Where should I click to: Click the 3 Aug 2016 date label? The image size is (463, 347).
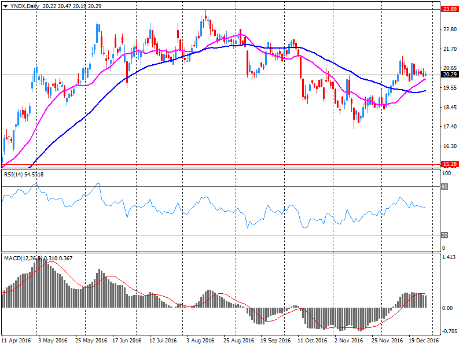pos(200,341)
